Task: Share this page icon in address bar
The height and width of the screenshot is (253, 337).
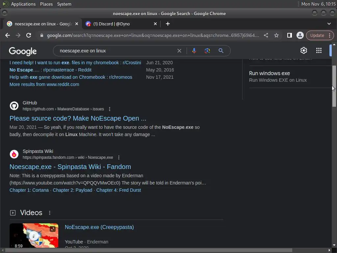Action: point(266,35)
